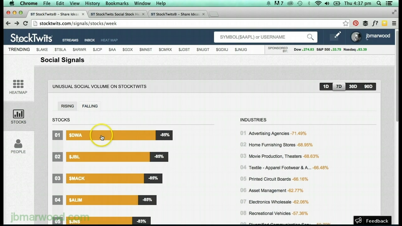Click trending ticker $LAKE
402x226 pixels.
(x=42, y=50)
